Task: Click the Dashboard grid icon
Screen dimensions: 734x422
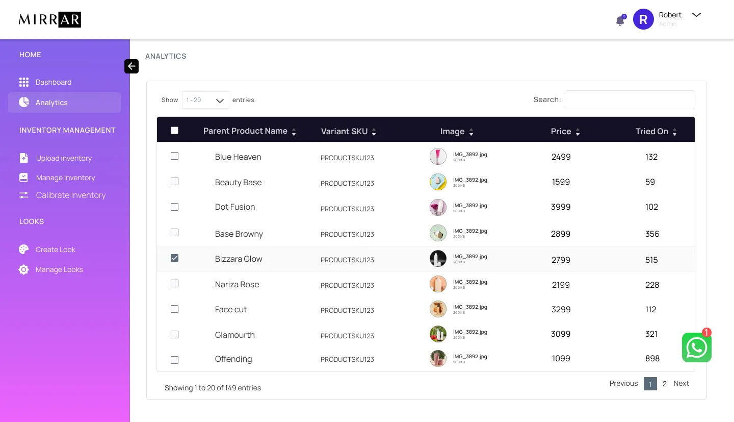Action: point(24,82)
